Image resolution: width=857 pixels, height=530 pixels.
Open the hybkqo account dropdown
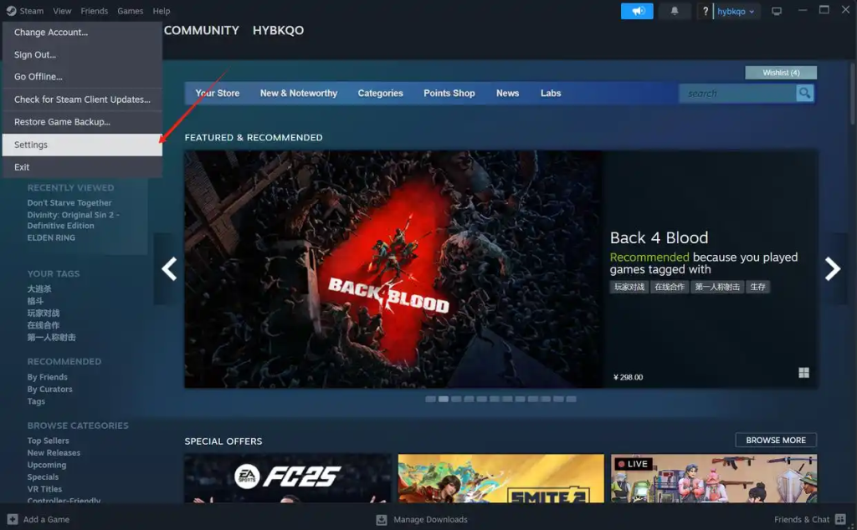click(736, 11)
